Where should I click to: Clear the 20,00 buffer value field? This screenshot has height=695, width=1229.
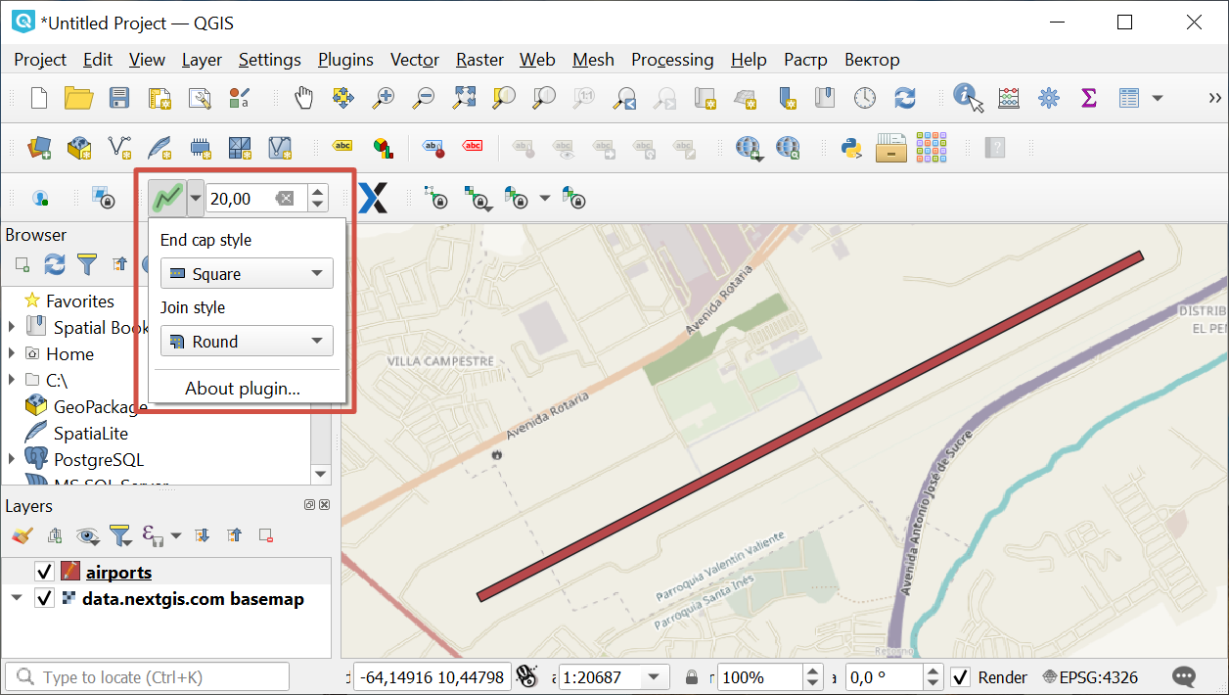pos(284,199)
